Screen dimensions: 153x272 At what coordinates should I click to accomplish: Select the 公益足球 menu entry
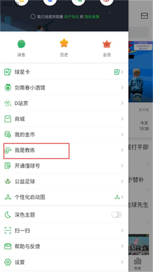[x=64, y=182]
